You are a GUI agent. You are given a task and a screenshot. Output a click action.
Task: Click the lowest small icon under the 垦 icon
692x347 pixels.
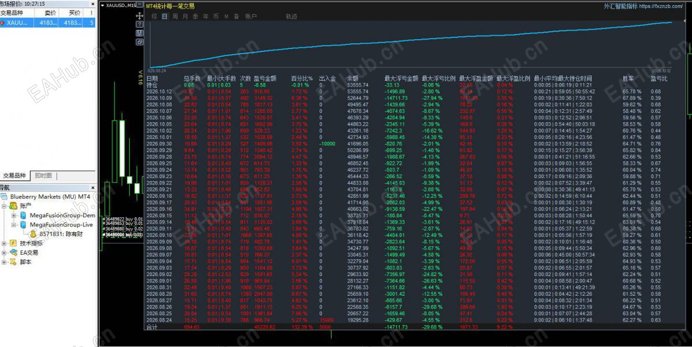click(x=140, y=42)
